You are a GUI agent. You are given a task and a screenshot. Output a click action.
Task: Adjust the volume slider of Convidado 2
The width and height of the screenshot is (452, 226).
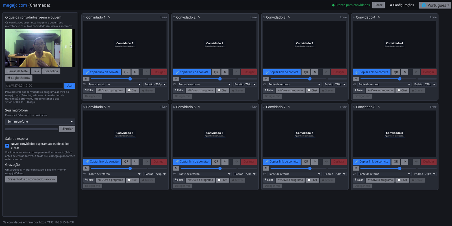tap(208, 79)
